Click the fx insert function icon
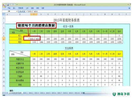This screenshot has width=132, height=99. coord(24,11)
